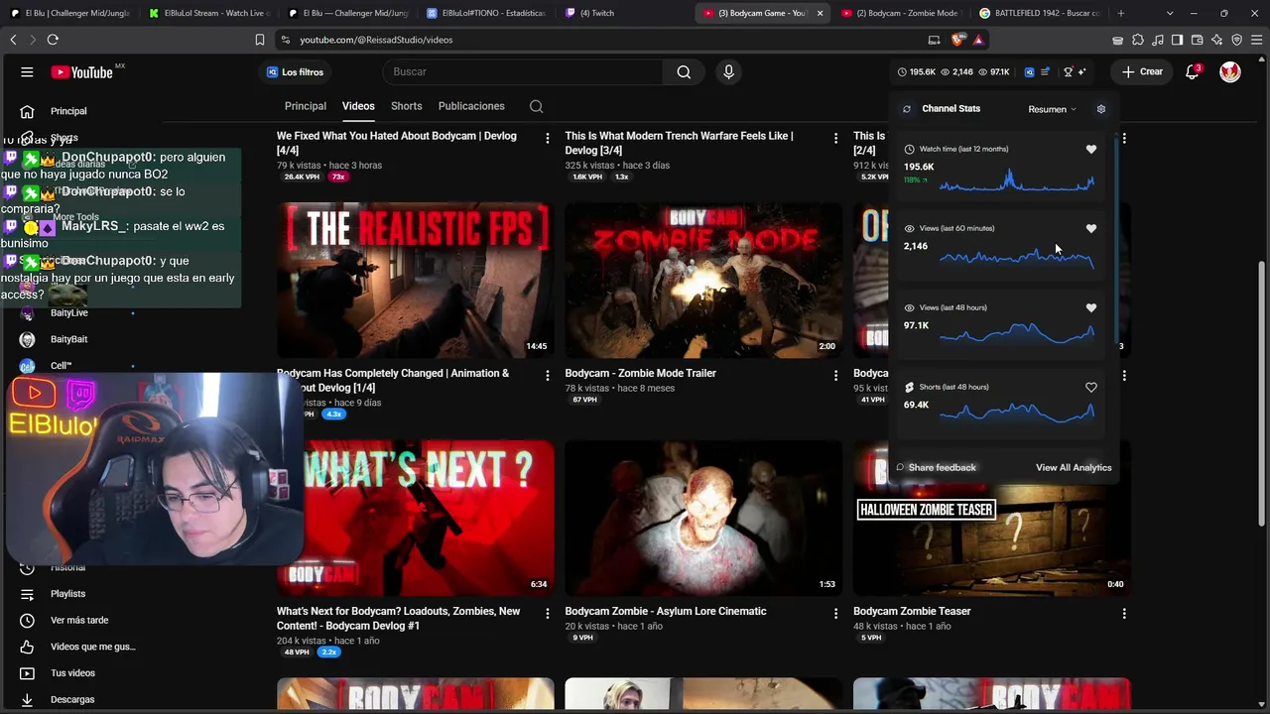Open the Brave Wallet icon
This screenshot has width=1270, height=714.
click(x=1197, y=40)
